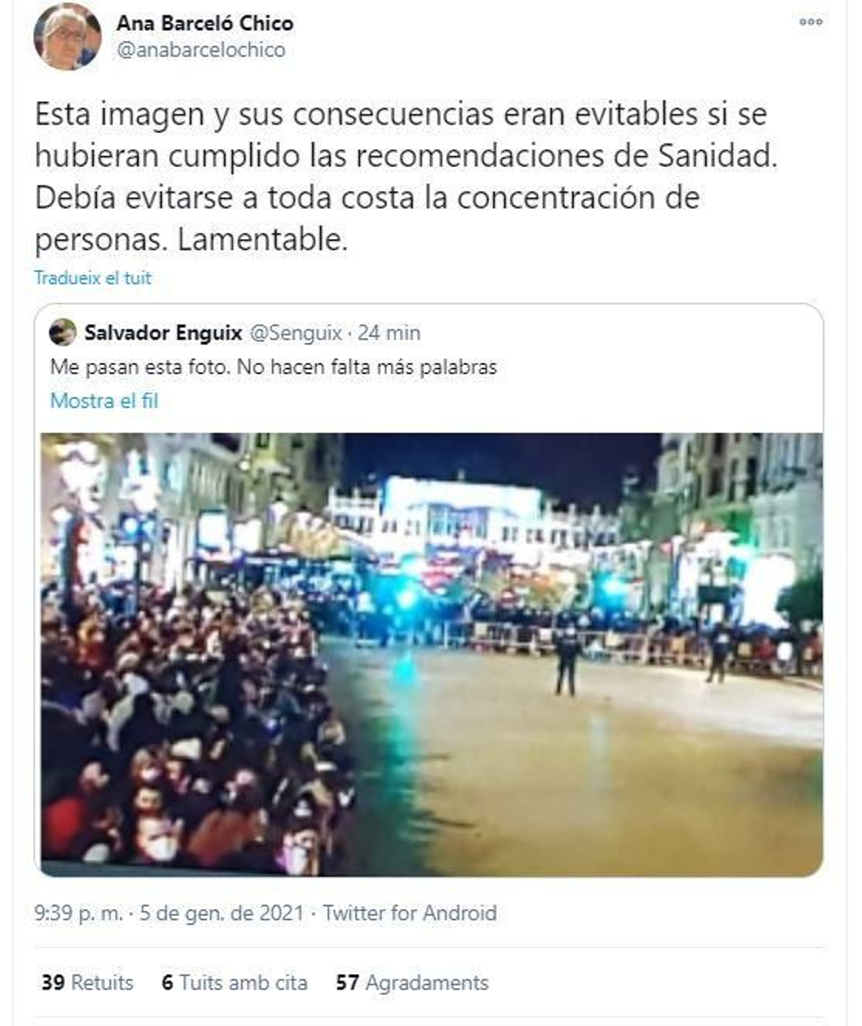
Task: Open Salvador Enguix's small avatar
Action: 62,332
